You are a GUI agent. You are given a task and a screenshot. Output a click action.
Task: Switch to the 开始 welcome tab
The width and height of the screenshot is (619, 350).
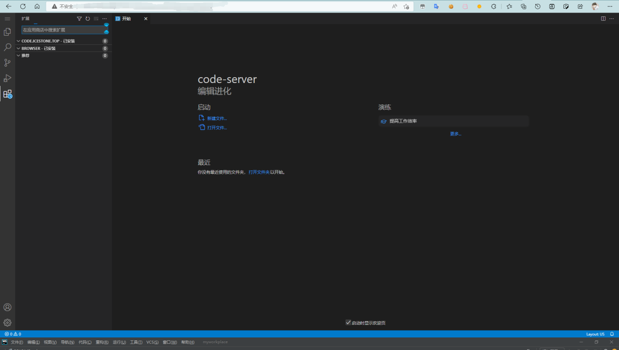pos(126,19)
